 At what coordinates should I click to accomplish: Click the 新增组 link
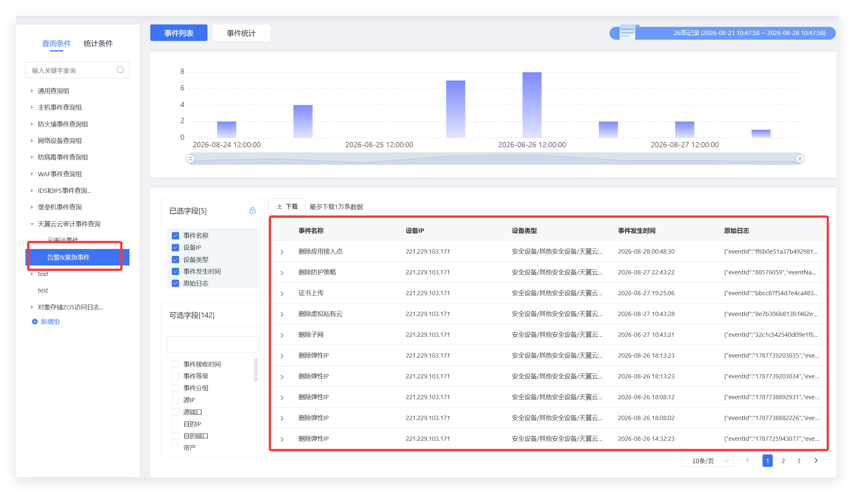tap(50, 321)
